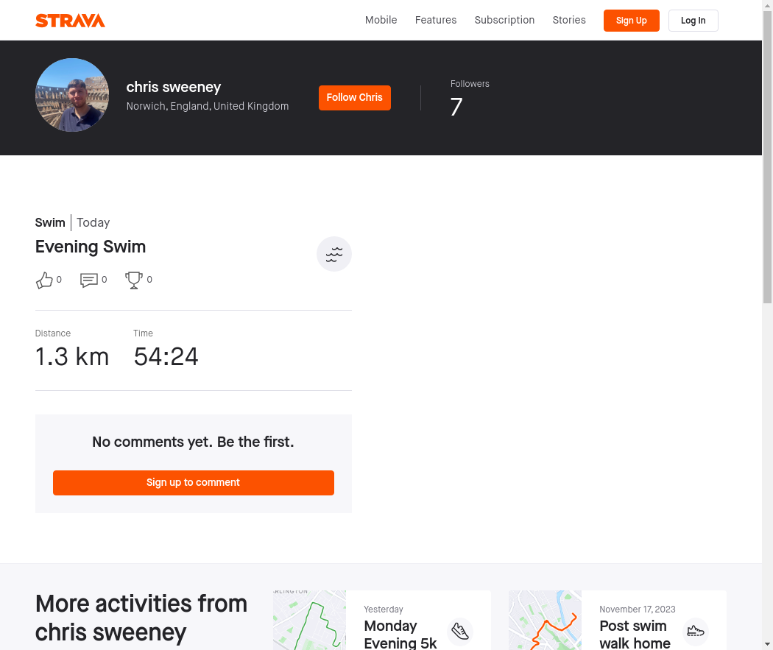This screenshot has height=650, width=773.
Task: Click chris sweeney's name in the header
Action: (x=174, y=87)
